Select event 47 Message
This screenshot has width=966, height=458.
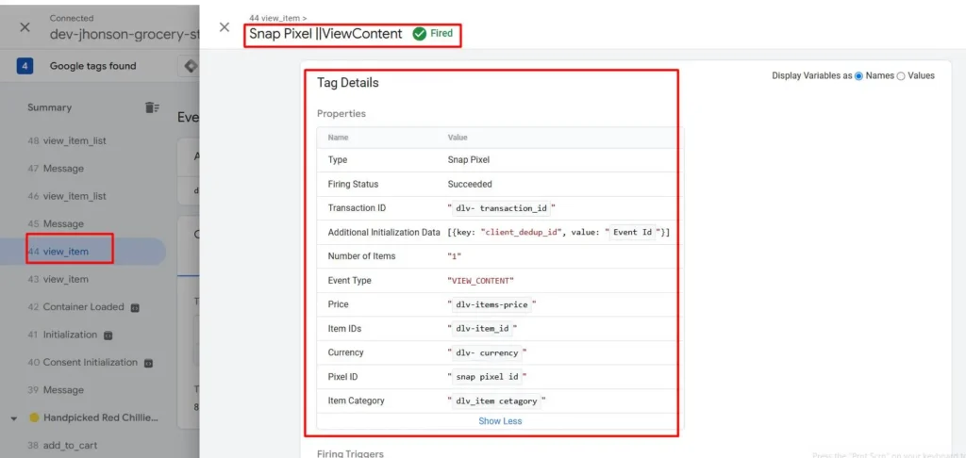56,168
